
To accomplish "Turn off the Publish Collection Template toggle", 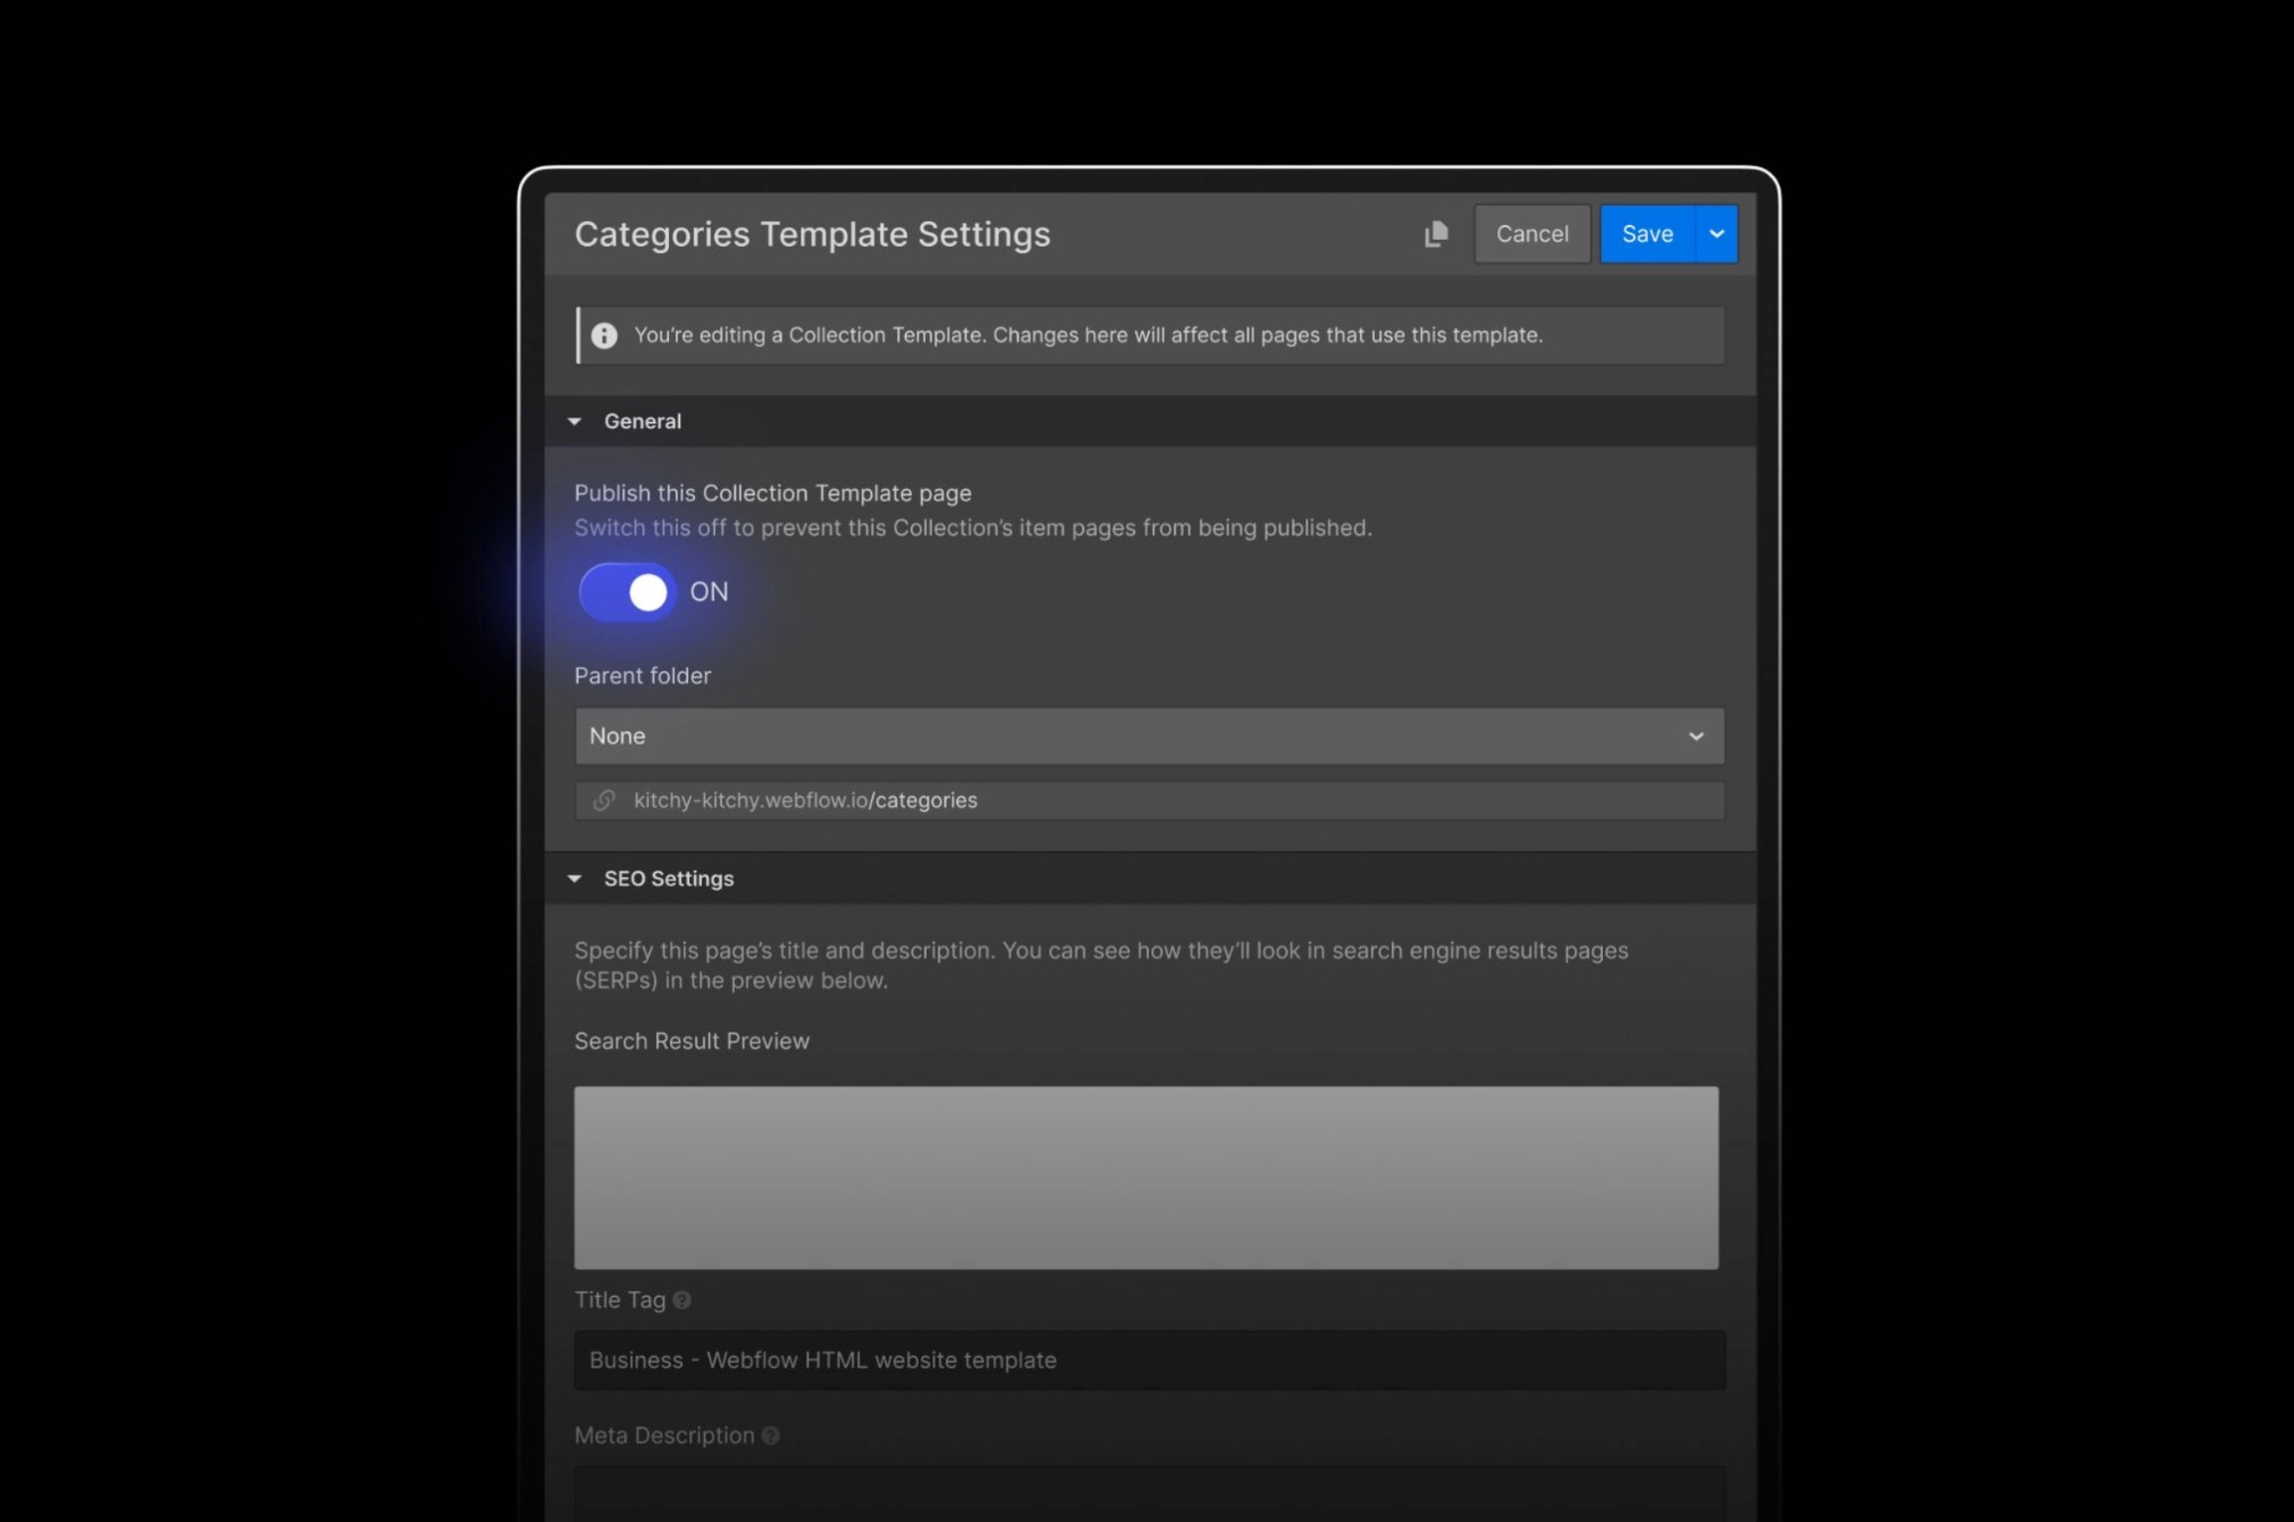I will tap(628, 592).
